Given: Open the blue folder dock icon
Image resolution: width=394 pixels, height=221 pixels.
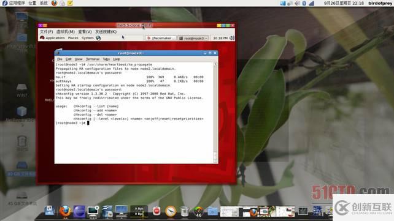Looking at the screenshot, I should point(212,211).
